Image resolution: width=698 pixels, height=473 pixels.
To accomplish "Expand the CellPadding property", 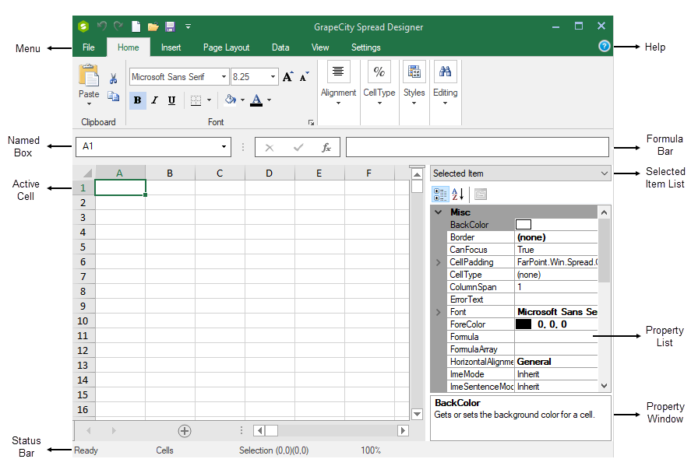I will click(x=439, y=262).
